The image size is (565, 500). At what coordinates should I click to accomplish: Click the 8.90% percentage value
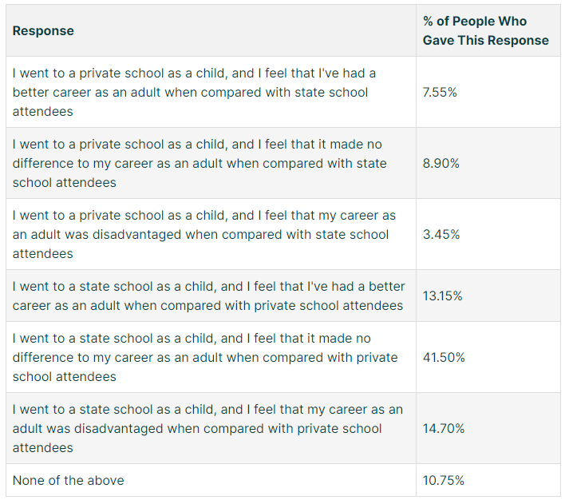441,163
